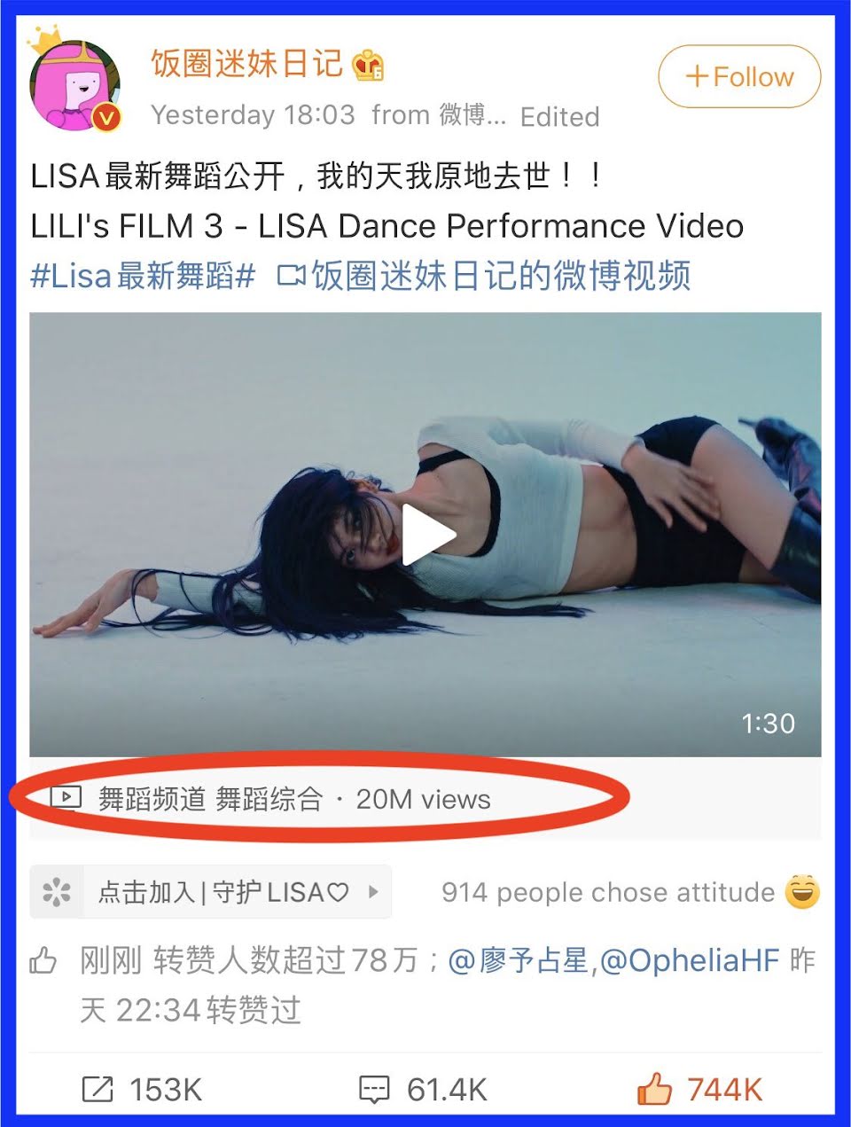Click the thumbs-up outline icon beside 刚刚

[43, 960]
